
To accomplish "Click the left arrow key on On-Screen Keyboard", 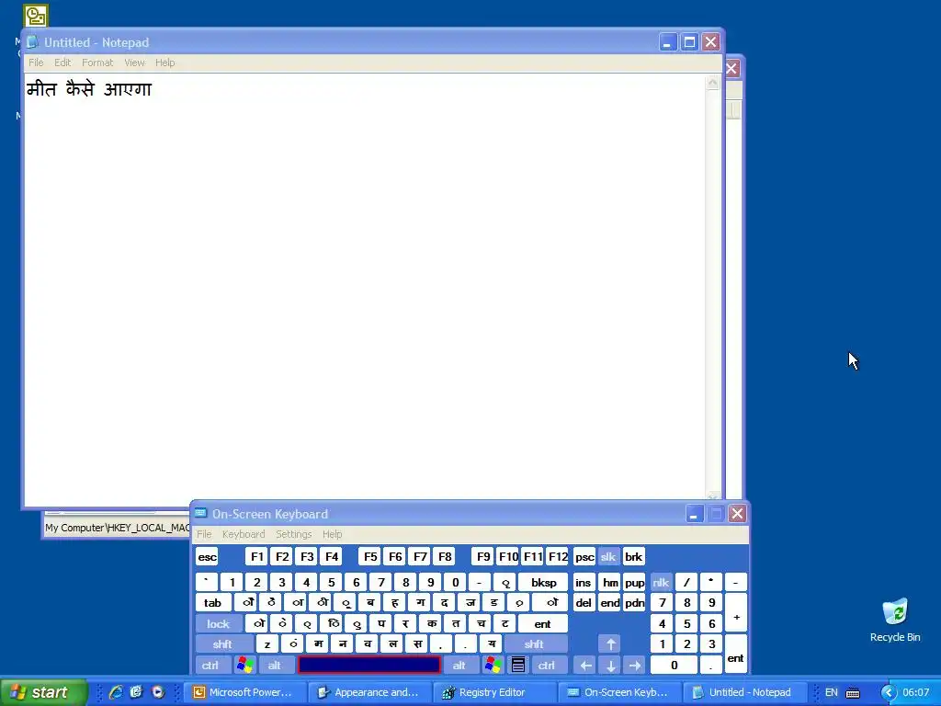I will click(585, 665).
